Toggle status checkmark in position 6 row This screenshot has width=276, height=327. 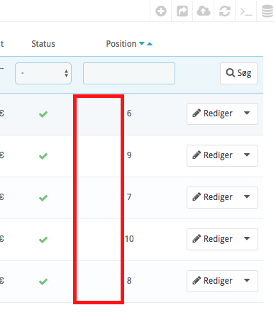click(x=43, y=114)
